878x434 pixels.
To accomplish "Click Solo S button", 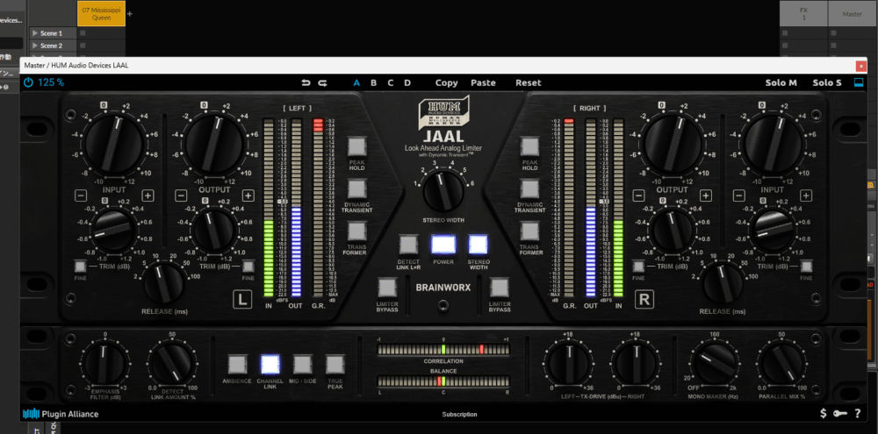I will tap(827, 82).
